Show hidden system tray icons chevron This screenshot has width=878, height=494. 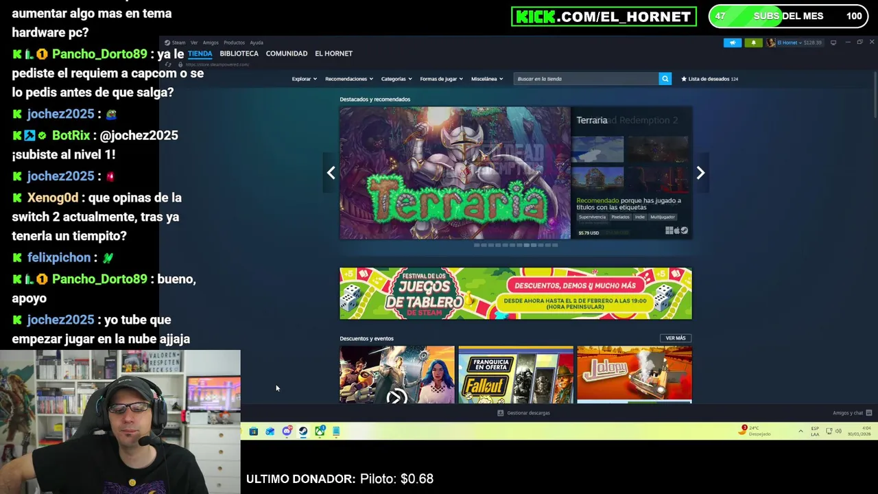click(800, 431)
